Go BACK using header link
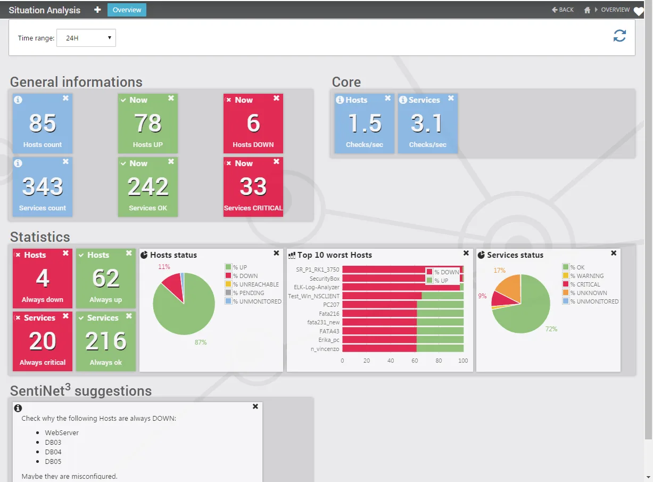The width and height of the screenshot is (653, 482). tap(563, 10)
